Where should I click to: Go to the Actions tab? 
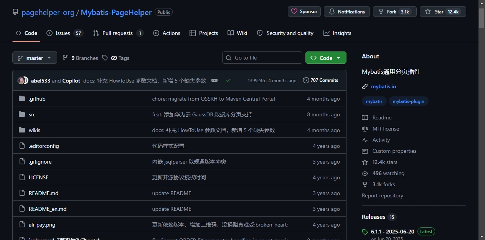[x=167, y=33]
